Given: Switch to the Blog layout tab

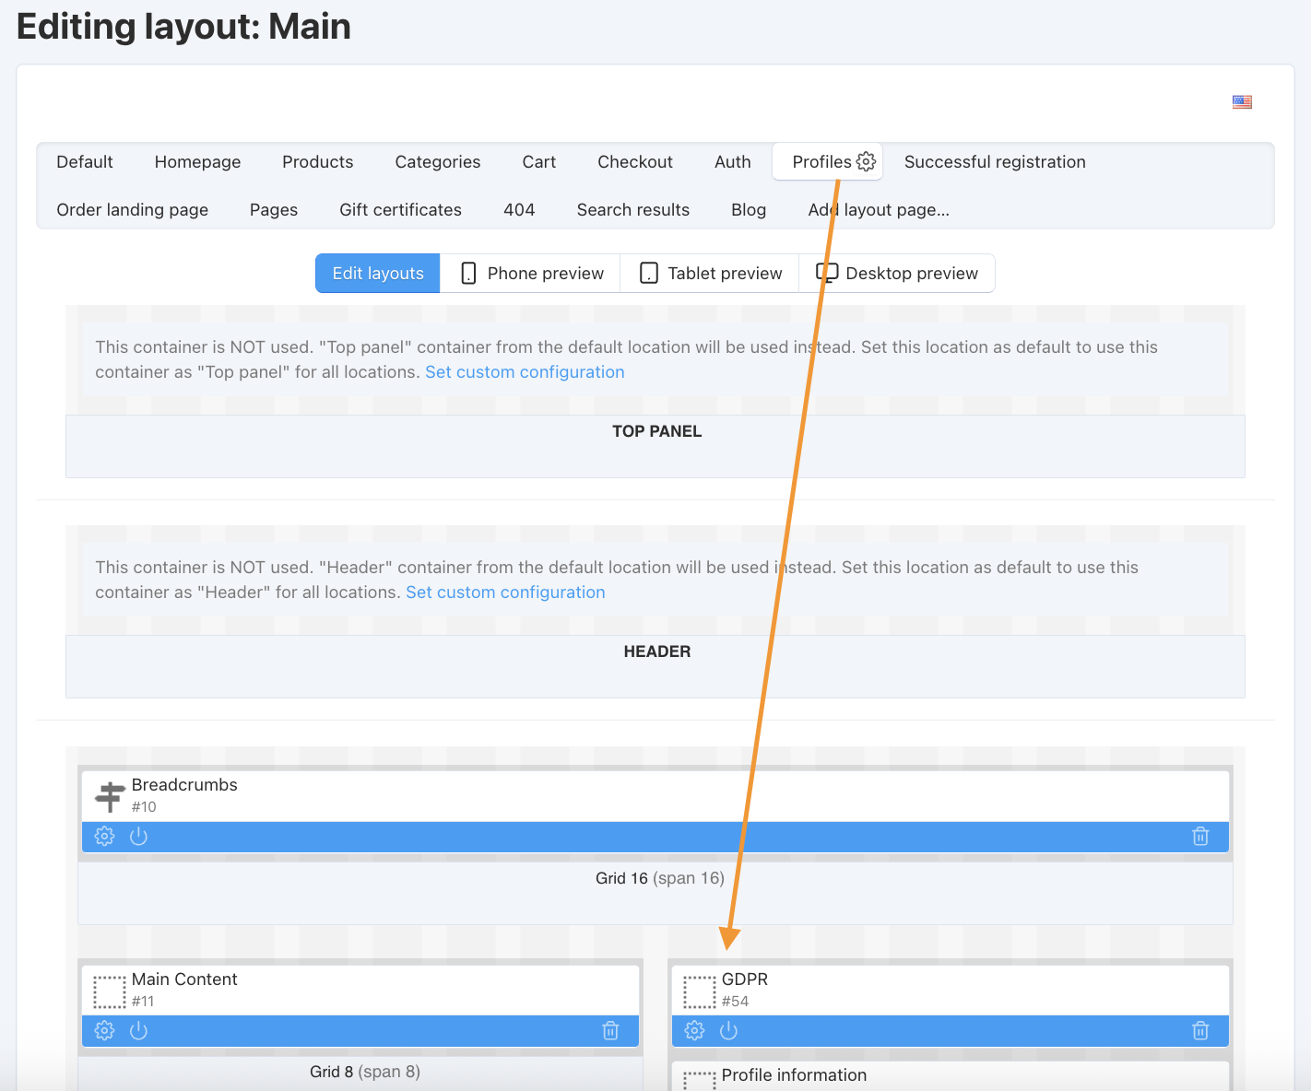Looking at the screenshot, I should 749,210.
